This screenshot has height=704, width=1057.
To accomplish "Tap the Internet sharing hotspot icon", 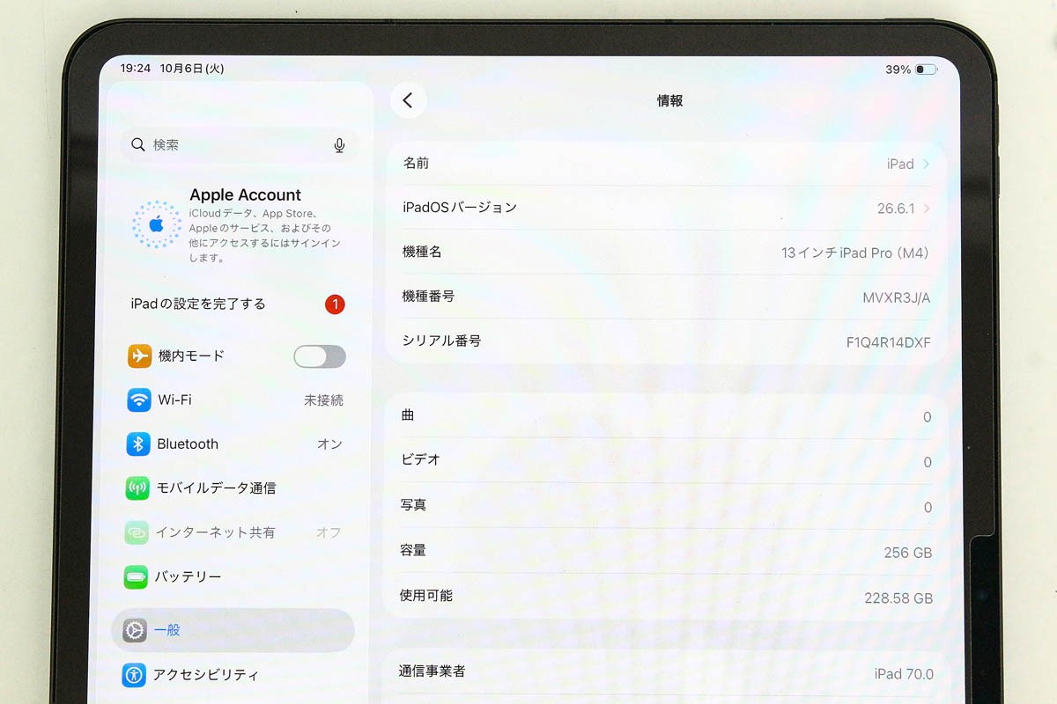I will coord(137,532).
